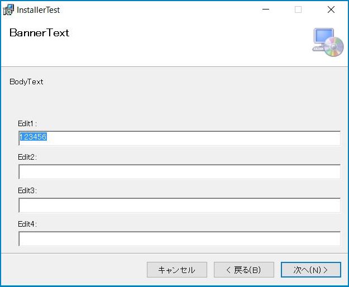
Task: Click the Edit4 label
Action: coord(27,224)
